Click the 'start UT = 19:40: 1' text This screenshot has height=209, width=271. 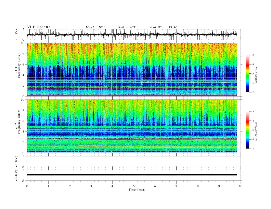click(x=165, y=27)
